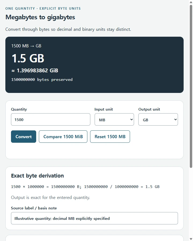Click the Quantity input field

51,119
